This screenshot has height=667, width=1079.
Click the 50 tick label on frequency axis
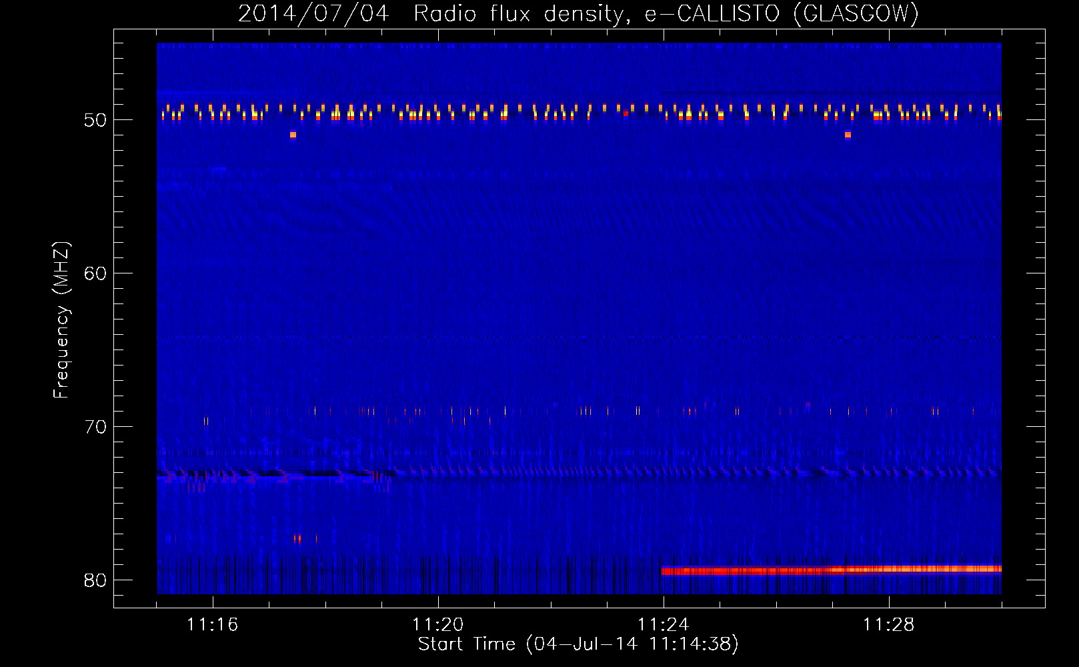click(x=95, y=120)
